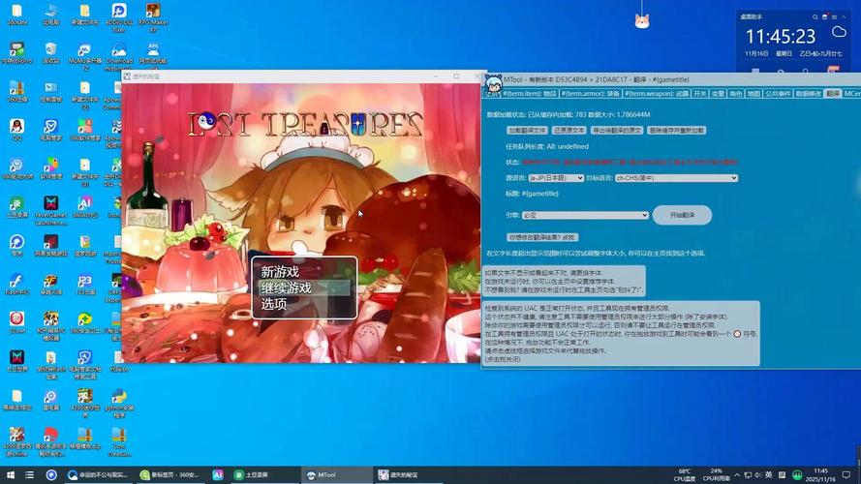
Task: Switch to the #{term.item} 物品 tab
Action: pyautogui.click(x=530, y=94)
